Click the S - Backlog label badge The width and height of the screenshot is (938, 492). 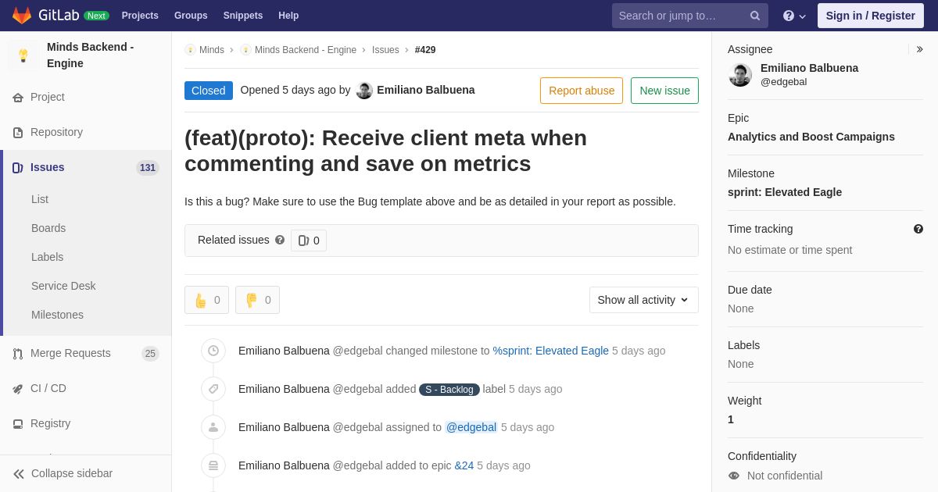(x=449, y=390)
